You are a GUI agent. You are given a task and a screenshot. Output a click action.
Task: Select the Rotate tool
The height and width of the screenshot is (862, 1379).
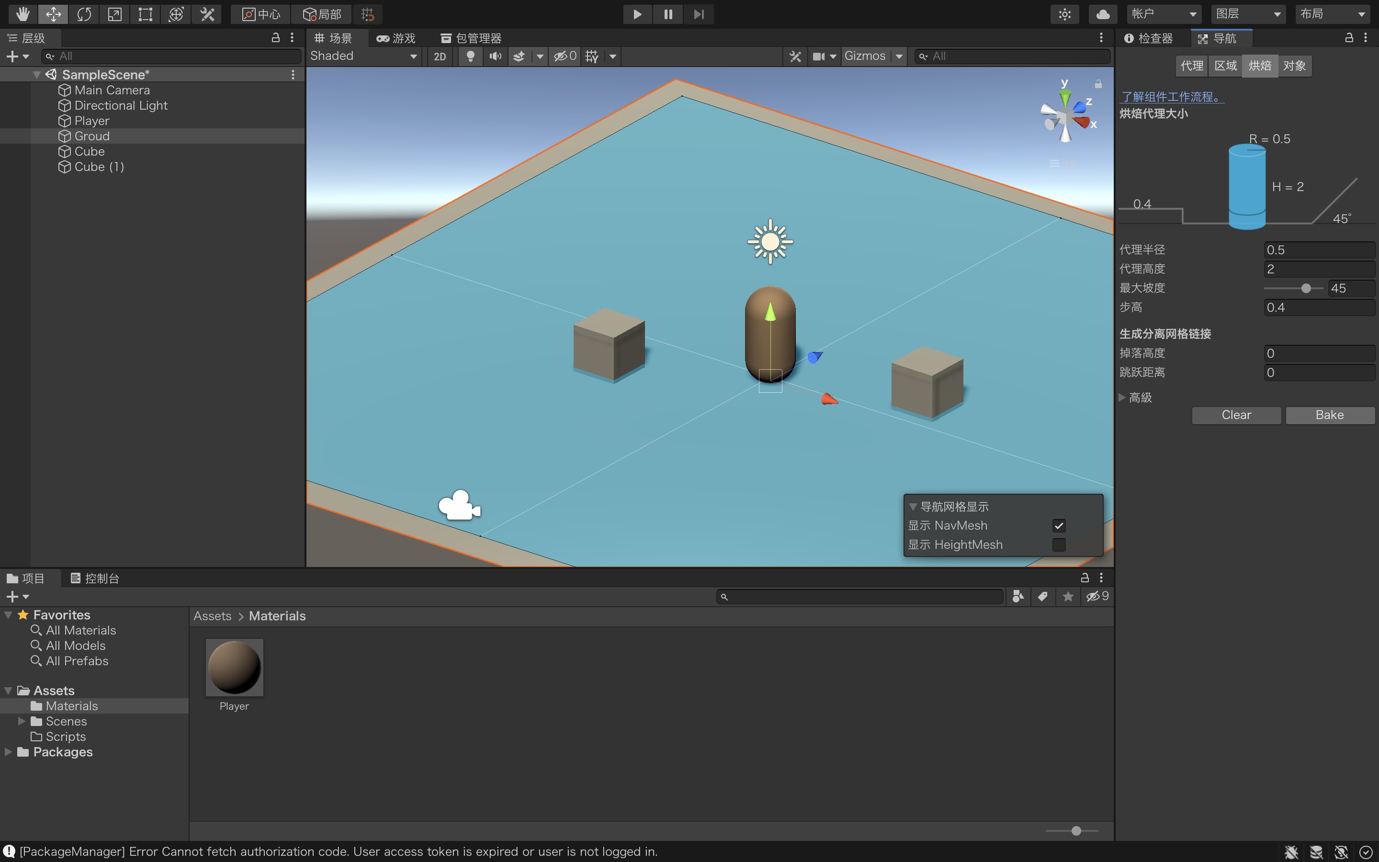pyautogui.click(x=84, y=14)
